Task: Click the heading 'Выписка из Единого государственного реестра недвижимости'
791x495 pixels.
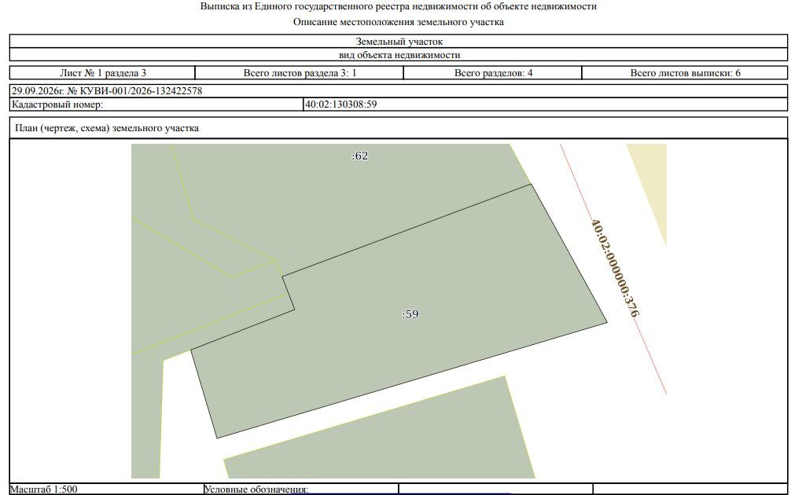Action: pyautogui.click(x=398, y=6)
